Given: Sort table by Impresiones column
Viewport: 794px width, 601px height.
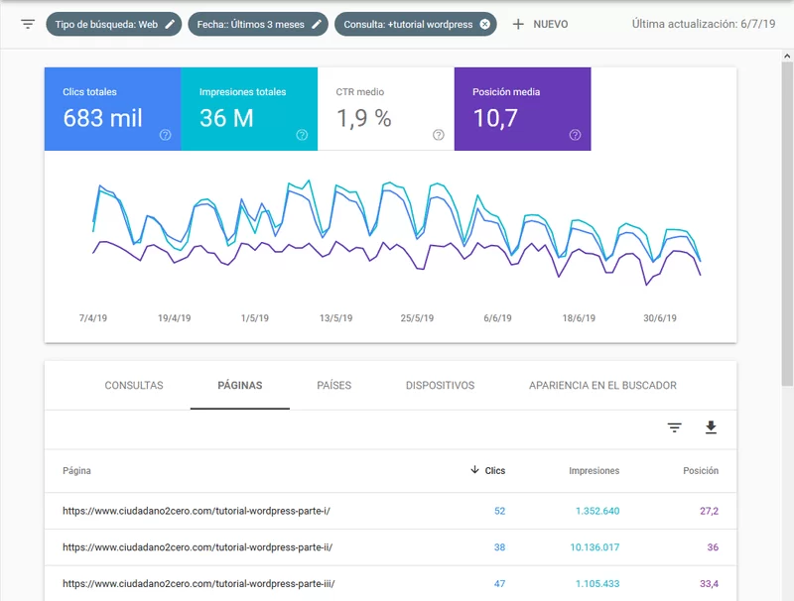Looking at the screenshot, I should point(594,470).
